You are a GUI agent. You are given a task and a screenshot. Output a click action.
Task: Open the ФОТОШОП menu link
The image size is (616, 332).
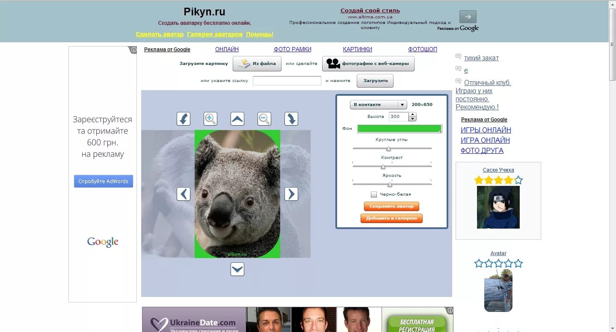click(423, 49)
